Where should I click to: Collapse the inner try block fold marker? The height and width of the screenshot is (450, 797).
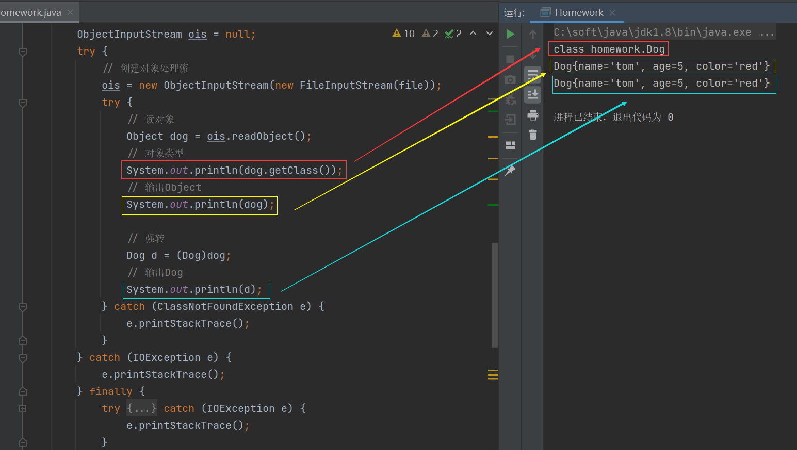pyautogui.click(x=23, y=103)
